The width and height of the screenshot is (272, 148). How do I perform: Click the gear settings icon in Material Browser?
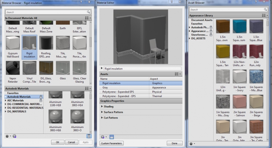pos(7,136)
